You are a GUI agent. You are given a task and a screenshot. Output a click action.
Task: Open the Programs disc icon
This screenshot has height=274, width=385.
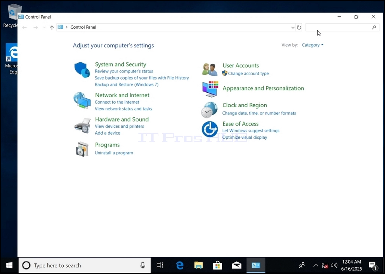[82, 149]
